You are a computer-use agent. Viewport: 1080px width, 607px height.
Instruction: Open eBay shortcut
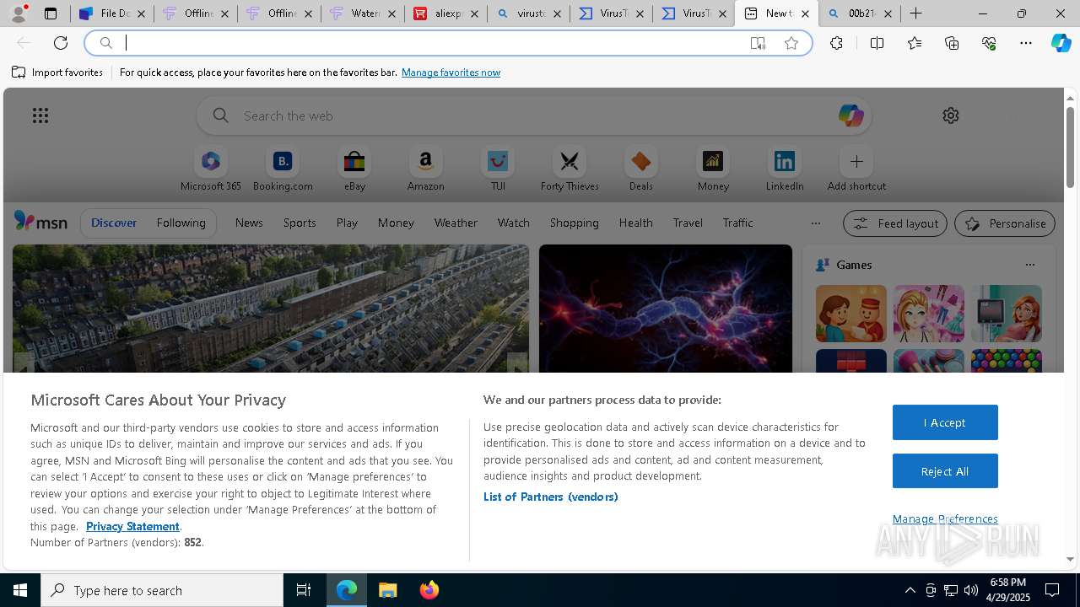pos(354,169)
